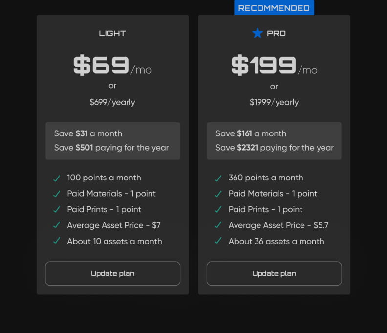
Task: Click the checkmark by Average Asset Price - $5.7
Action: click(218, 225)
